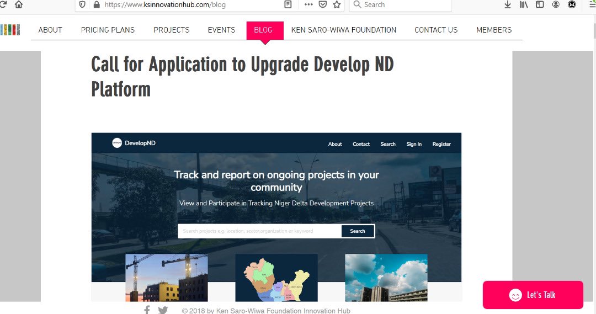
Task: Focus the browser address bar URL
Action: click(165, 4)
